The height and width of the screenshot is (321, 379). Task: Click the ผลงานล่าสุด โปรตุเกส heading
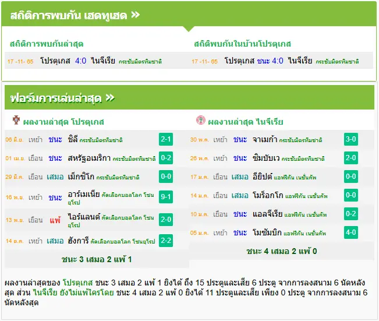pos(63,122)
